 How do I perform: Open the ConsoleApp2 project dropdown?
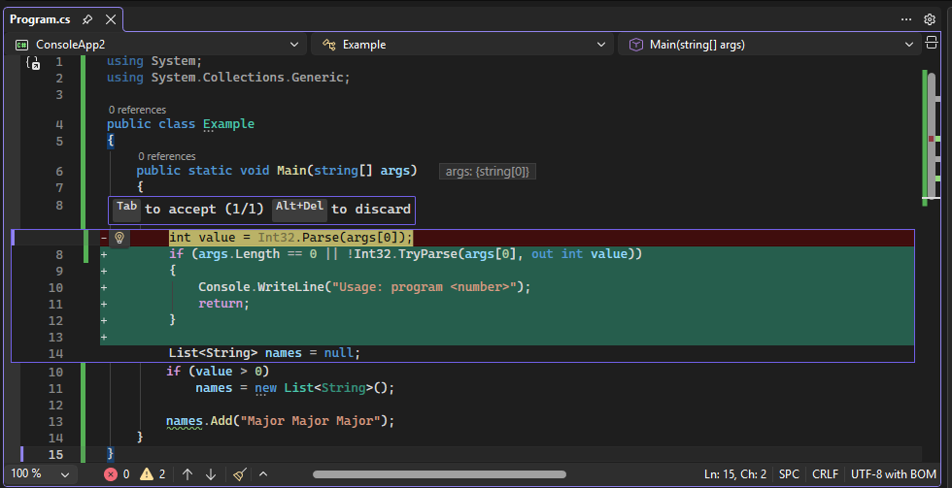(158, 45)
